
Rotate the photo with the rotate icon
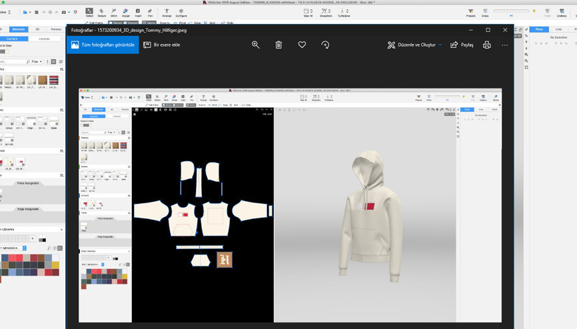pyautogui.click(x=325, y=45)
